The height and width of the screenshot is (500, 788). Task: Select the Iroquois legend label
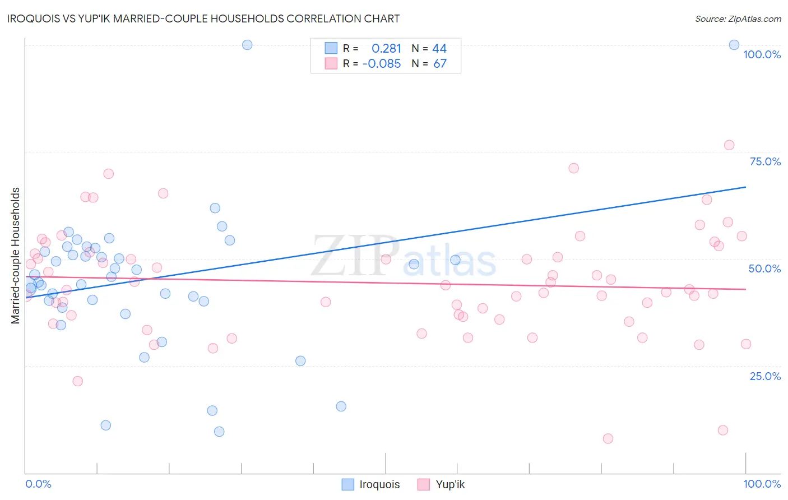[379, 484]
